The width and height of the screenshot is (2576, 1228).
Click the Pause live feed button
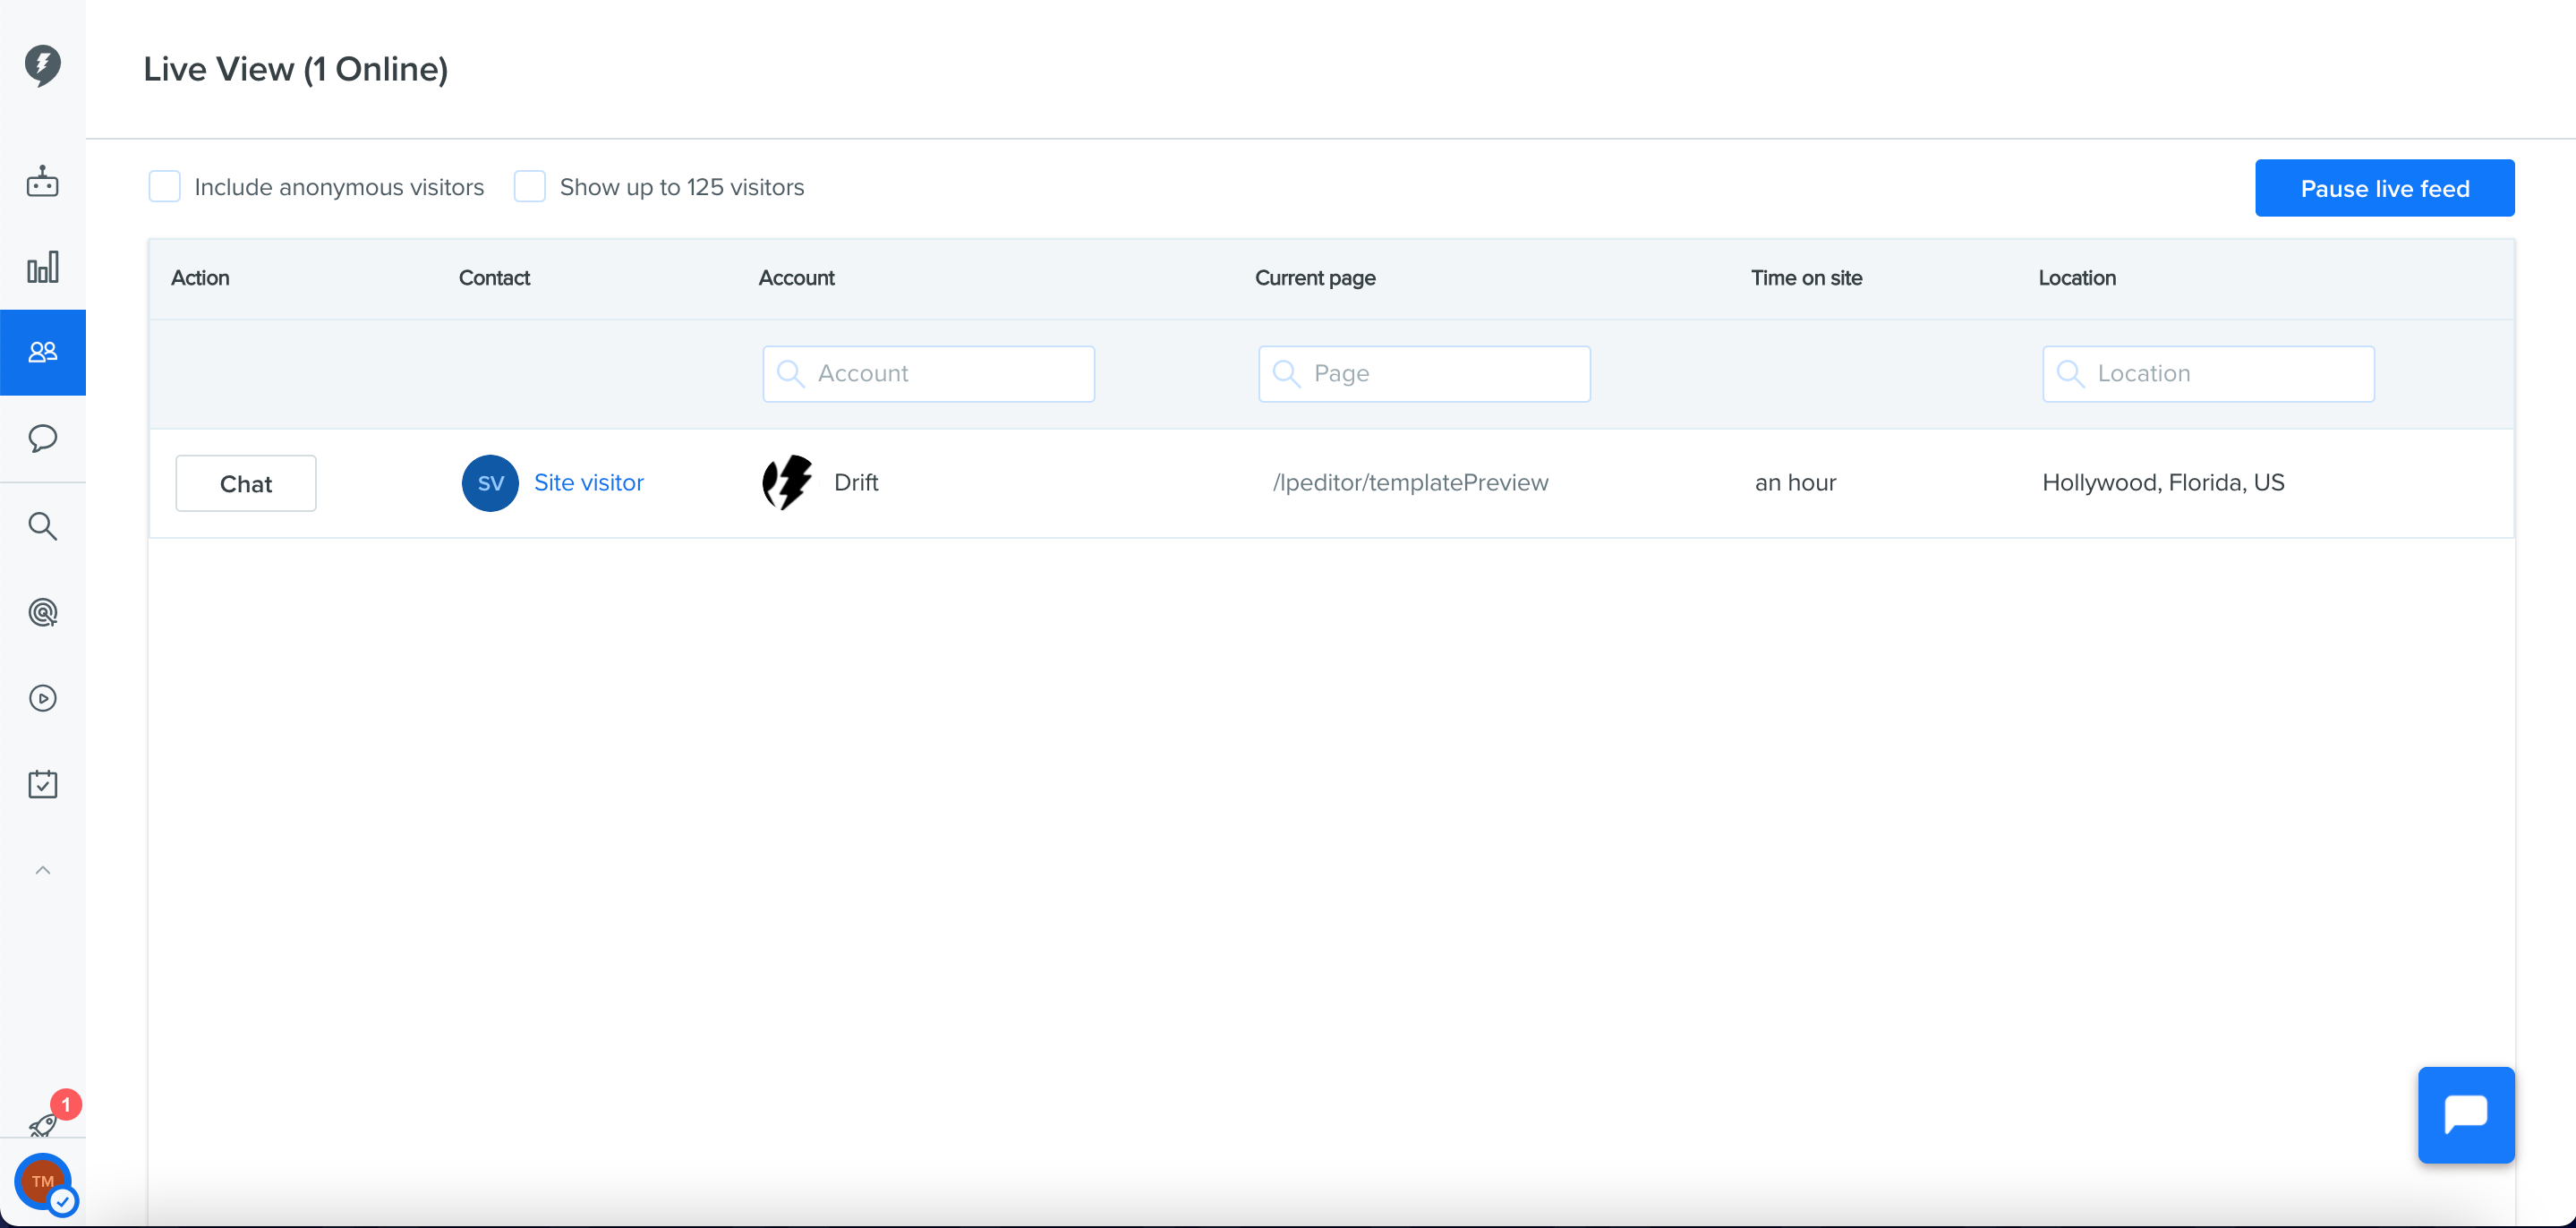tap(2384, 188)
